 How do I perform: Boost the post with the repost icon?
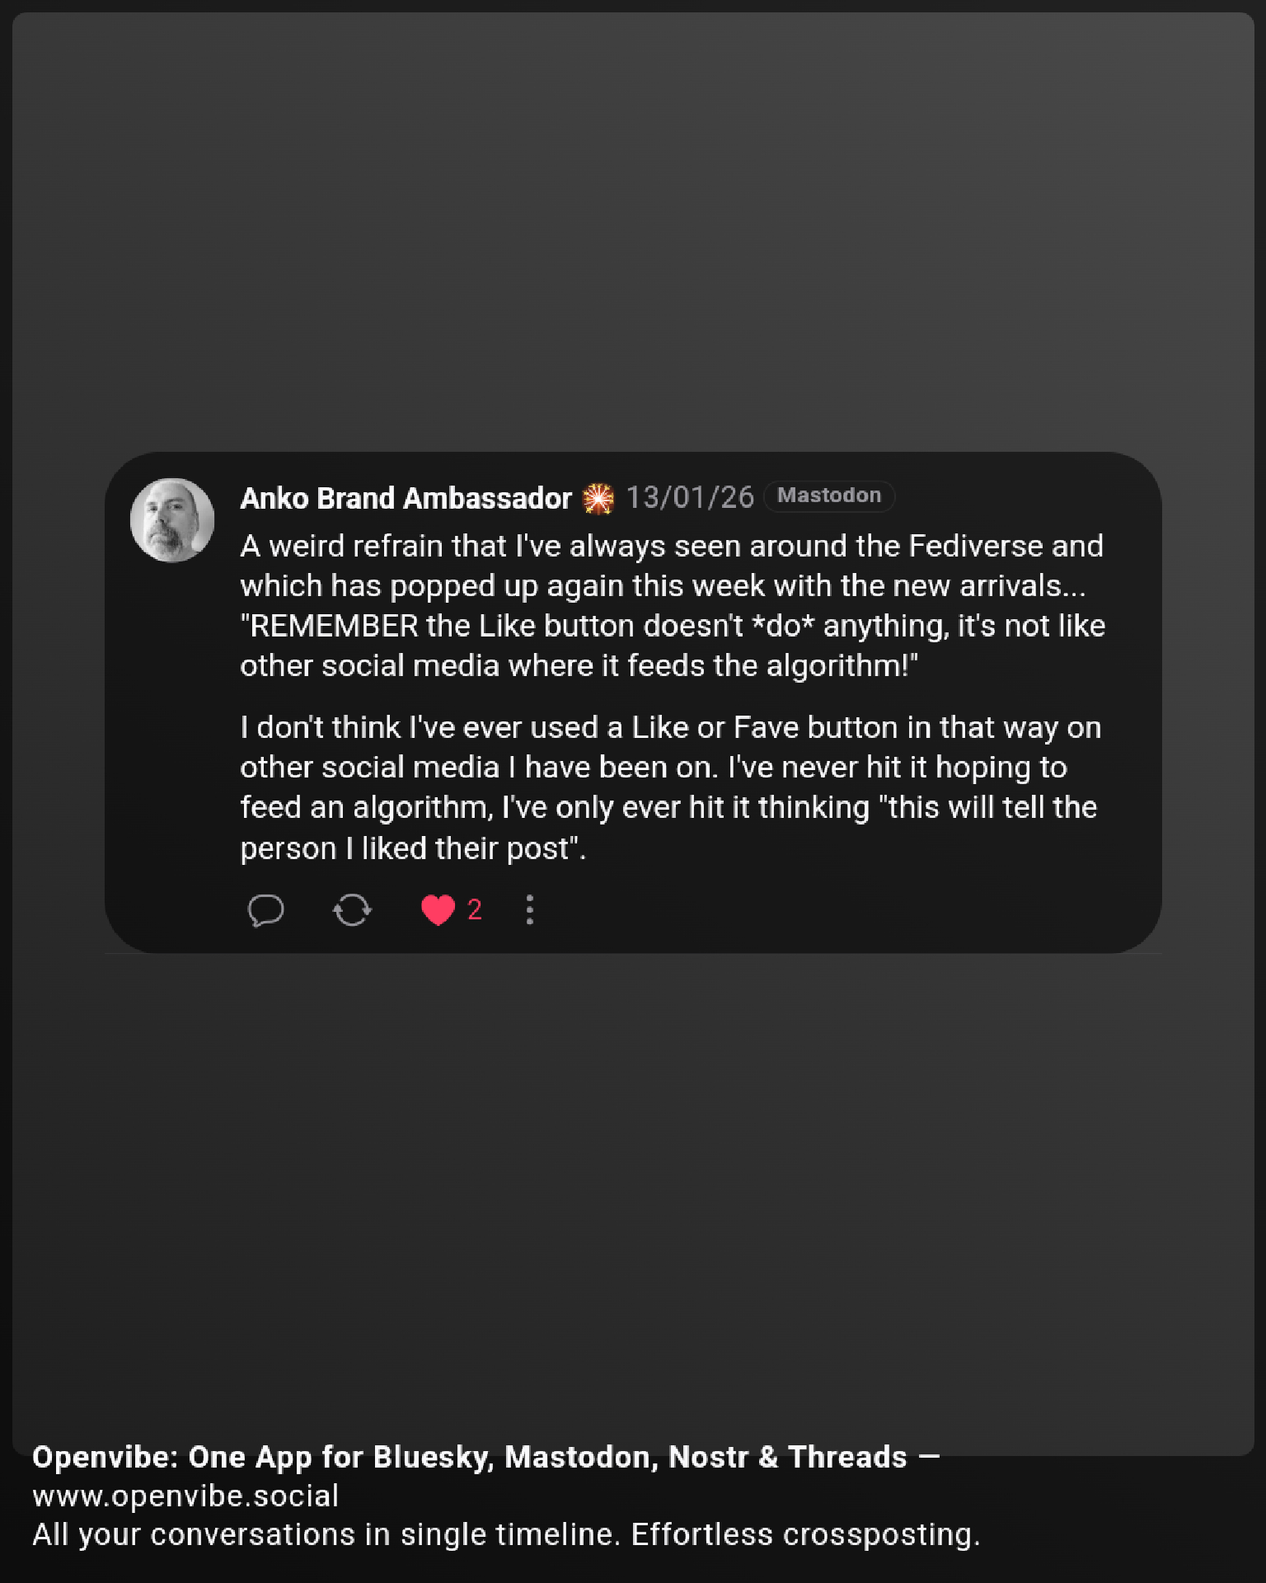[x=352, y=910]
